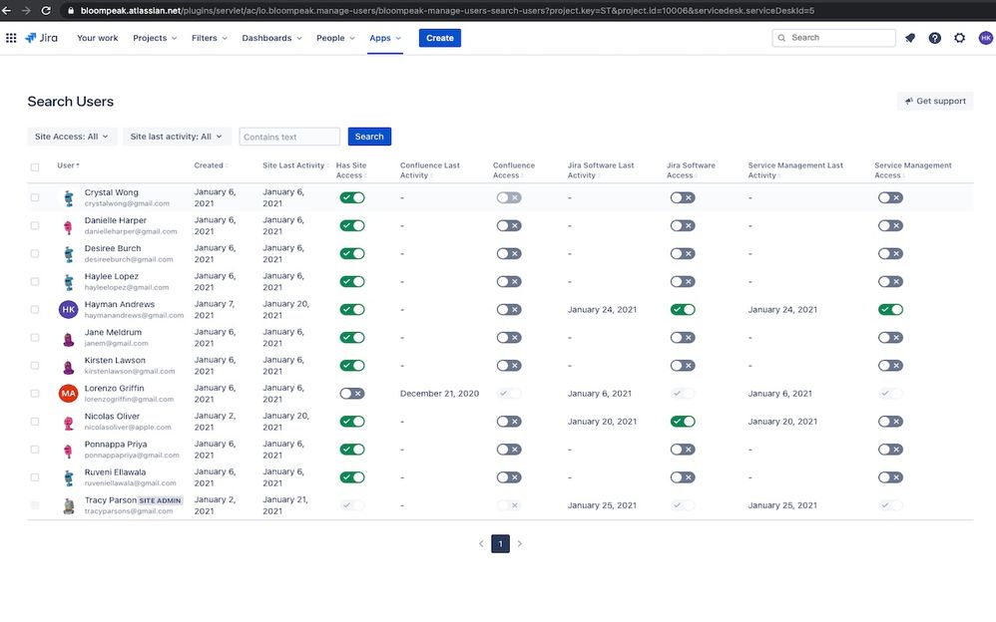Viewport: 996px width, 622px height.
Task: Open Jira settings via the gear icon
Action: [x=959, y=38]
